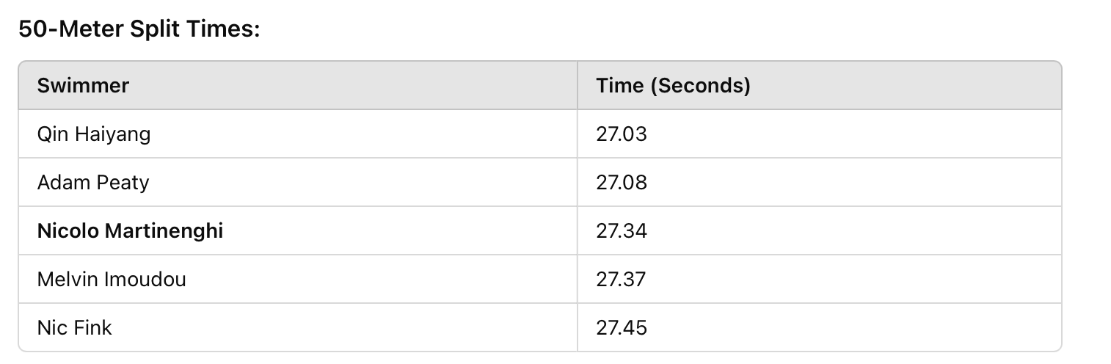Select the 27.34 time value

pyautogui.click(x=622, y=231)
